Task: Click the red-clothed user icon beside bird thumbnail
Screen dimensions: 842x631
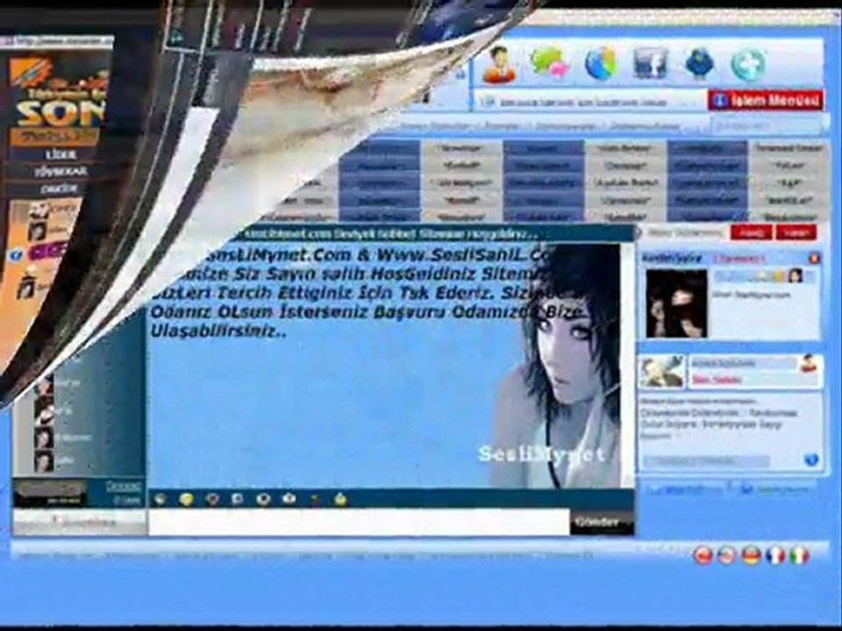Action: (x=807, y=363)
